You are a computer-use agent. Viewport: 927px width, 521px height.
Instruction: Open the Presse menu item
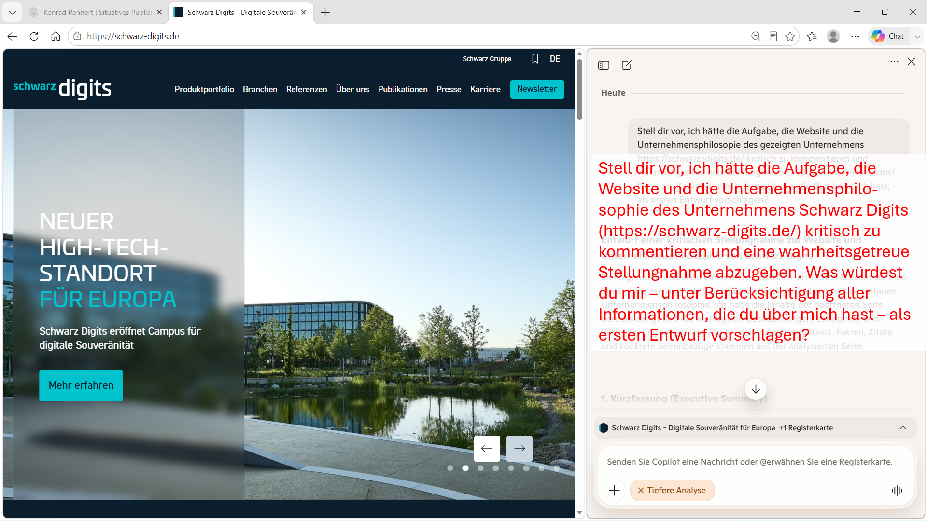449,89
